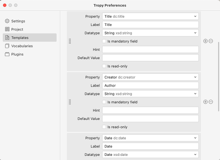Image resolution: width=220 pixels, height=160 pixels.
Task: Add a field after Title using plus icon
Action: pyautogui.click(x=205, y=41)
